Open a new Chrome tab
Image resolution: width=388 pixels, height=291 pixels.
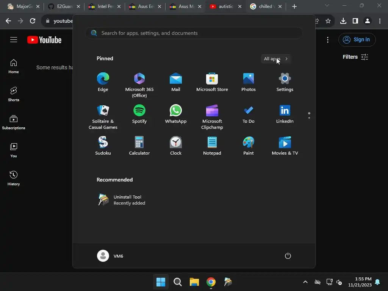(x=294, y=6)
